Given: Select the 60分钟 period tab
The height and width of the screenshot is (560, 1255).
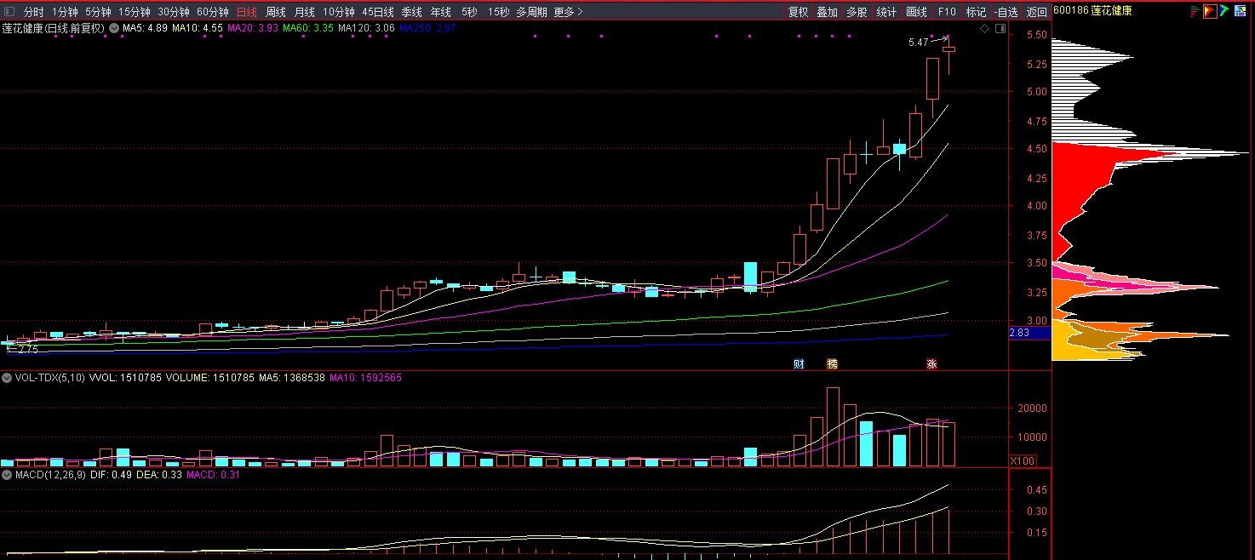Looking at the screenshot, I should click(x=212, y=12).
